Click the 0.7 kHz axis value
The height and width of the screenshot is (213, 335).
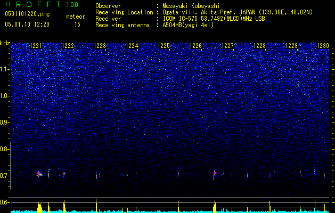4,176
